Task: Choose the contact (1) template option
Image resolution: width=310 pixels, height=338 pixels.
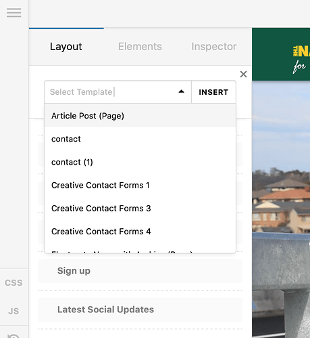Action: point(140,162)
